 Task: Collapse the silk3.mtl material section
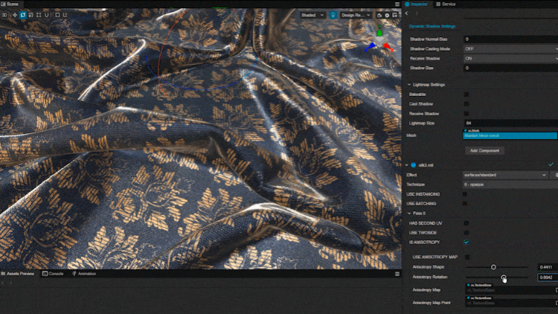407,165
